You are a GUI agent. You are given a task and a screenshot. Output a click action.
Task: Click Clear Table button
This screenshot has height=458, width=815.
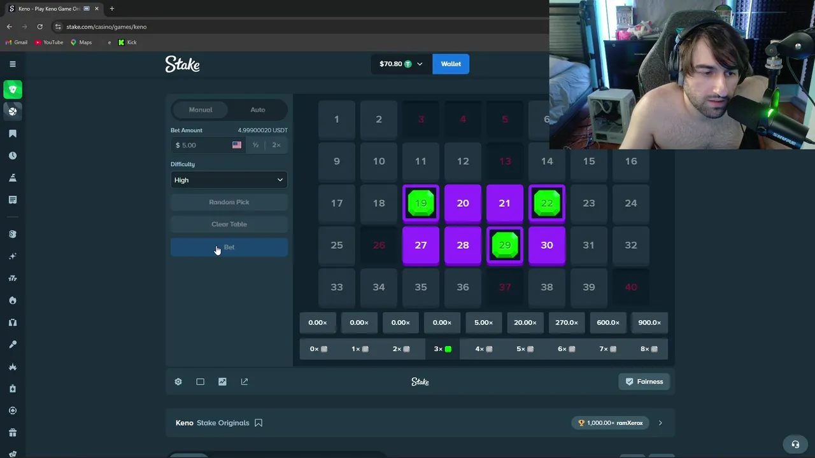229,225
